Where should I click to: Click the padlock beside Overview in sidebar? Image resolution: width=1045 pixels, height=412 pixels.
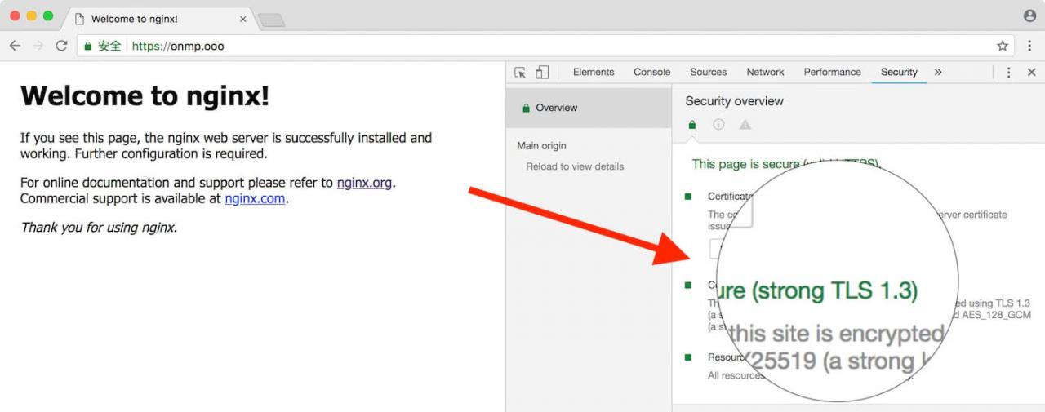[x=526, y=108]
